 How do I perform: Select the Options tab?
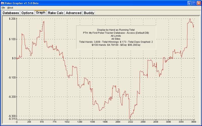coord(27,13)
